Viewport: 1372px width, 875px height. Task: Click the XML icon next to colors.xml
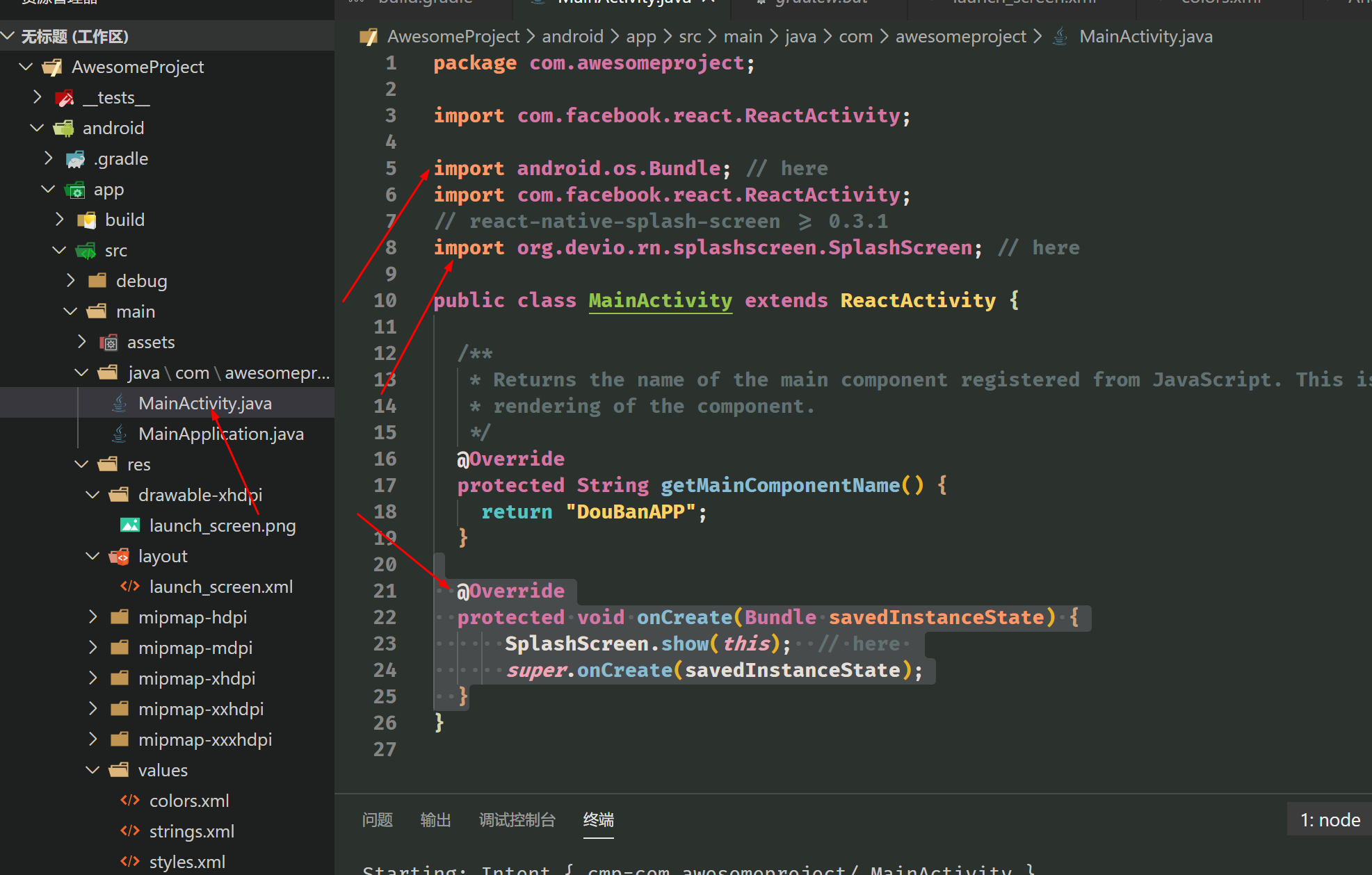(x=130, y=801)
